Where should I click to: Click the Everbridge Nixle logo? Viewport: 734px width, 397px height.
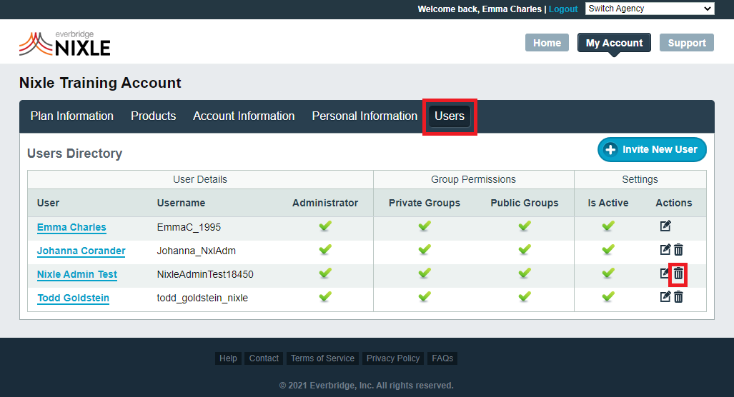point(65,44)
